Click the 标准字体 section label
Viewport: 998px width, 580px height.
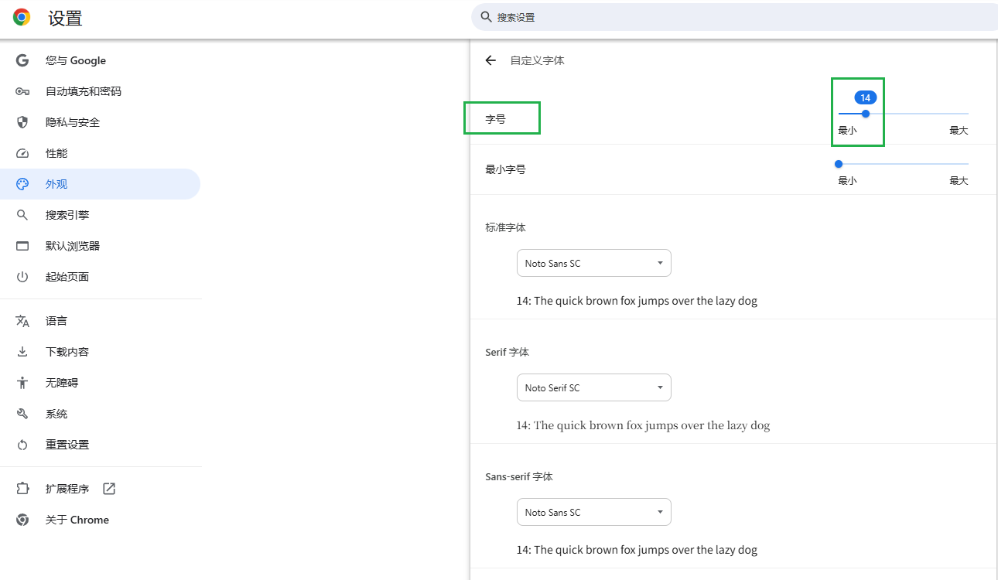coord(505,227)
